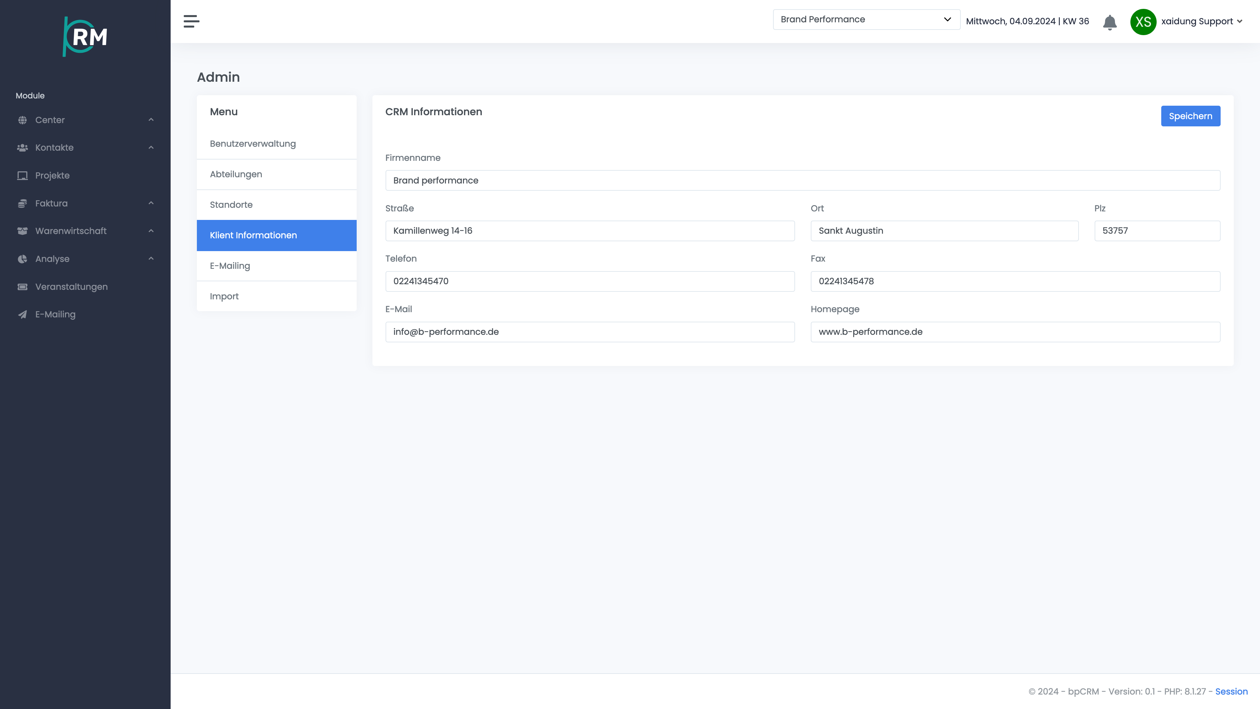
Task: Select Abteilungen in the admin menu
Action: point(276,174)
